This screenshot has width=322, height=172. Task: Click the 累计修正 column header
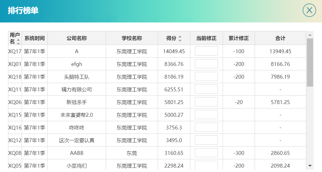[x=239, y=38]
